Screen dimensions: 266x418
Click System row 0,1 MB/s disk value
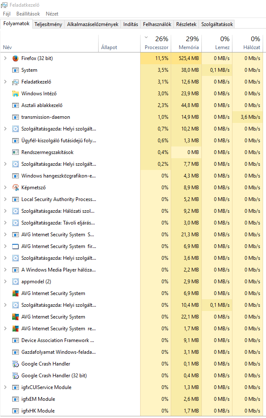[x=219, y=70]
